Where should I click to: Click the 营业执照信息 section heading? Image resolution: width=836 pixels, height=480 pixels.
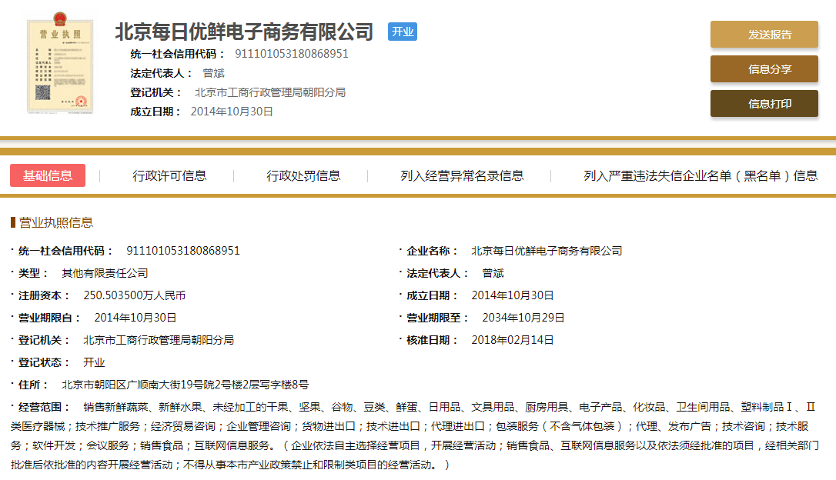[56, 222]
